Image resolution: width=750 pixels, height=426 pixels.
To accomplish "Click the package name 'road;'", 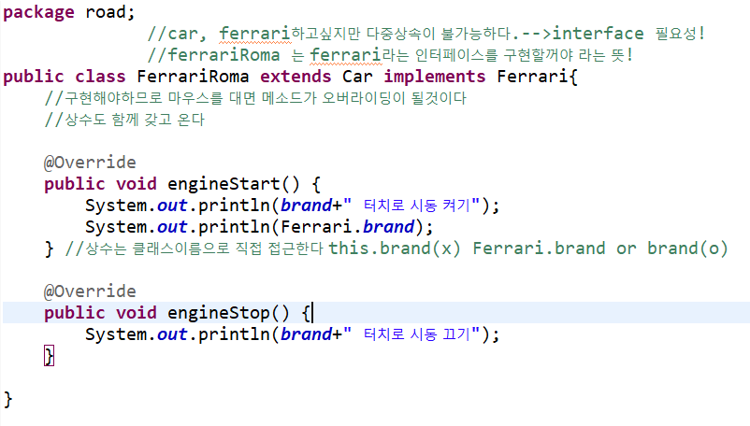I will click(x=110, y=12).
